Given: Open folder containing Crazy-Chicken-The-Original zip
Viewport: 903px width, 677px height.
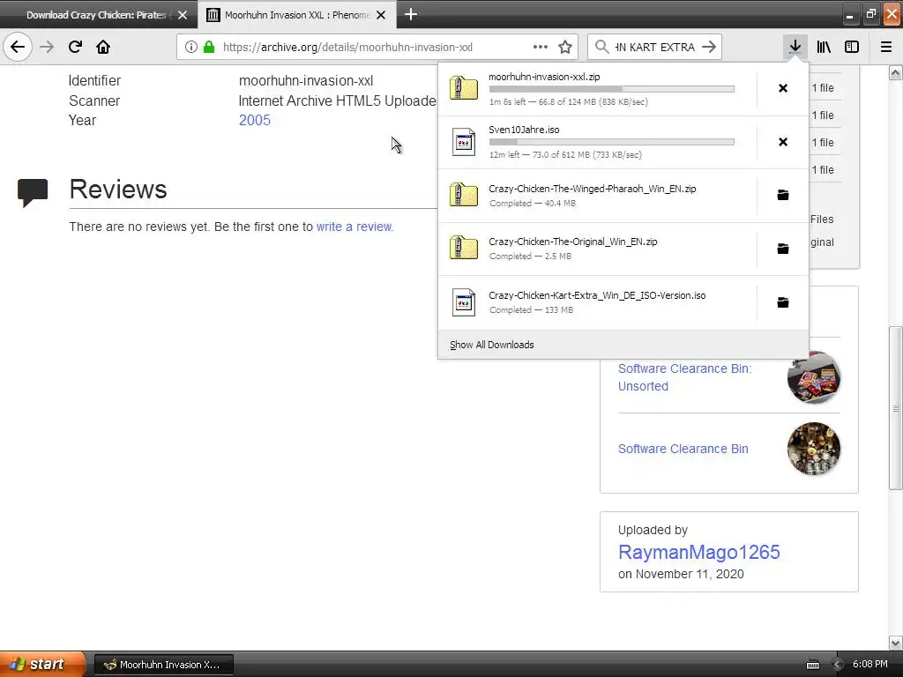Looking at the screenshot, I should pos(783,249).
